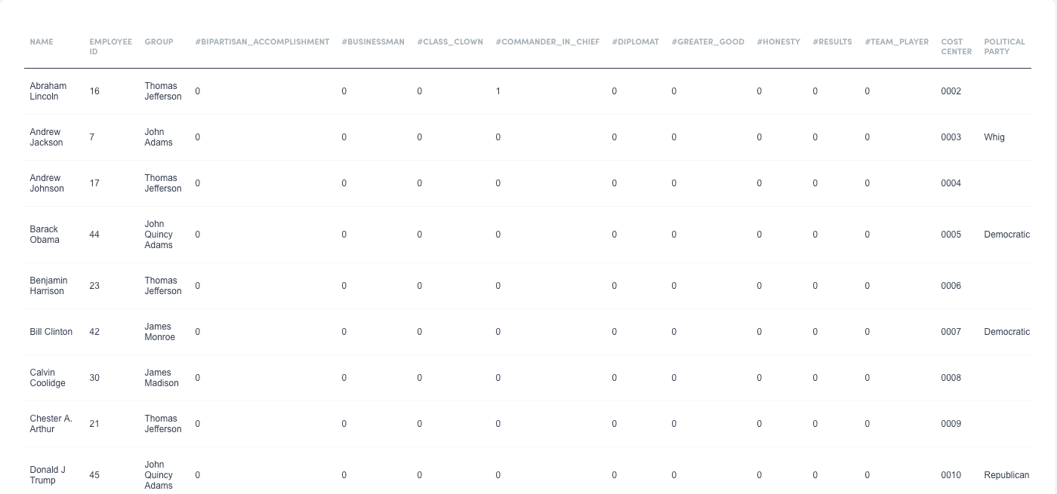This screenshot has height=494, width=1057.
Task: Click the COST CENTER column header
Action: 956,47
